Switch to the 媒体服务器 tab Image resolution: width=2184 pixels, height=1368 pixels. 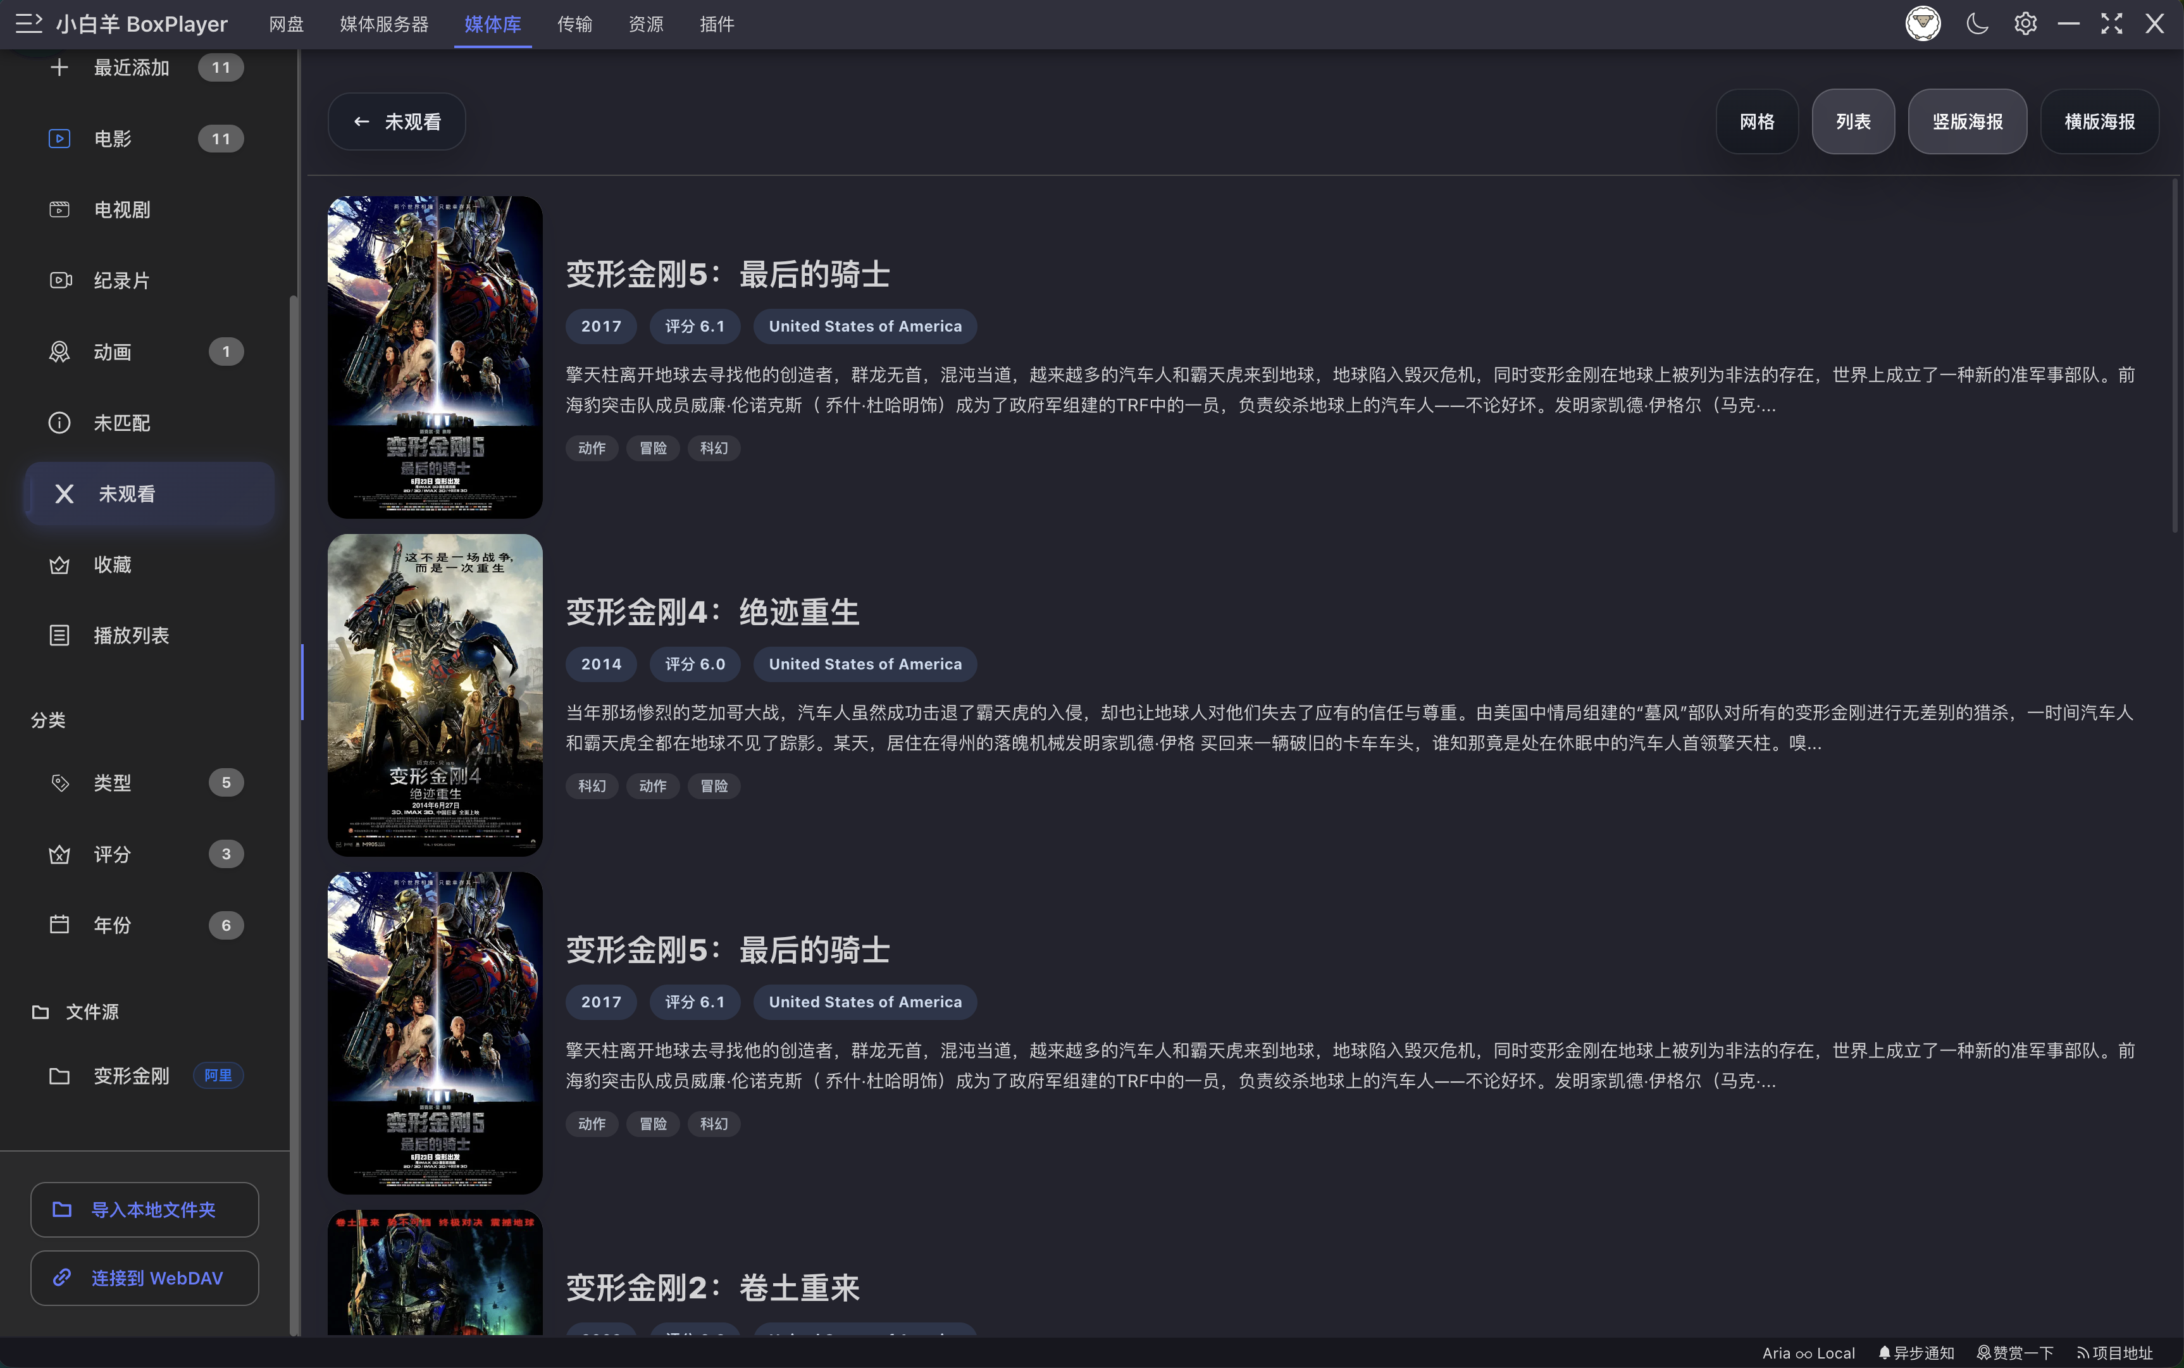(383, 25)
